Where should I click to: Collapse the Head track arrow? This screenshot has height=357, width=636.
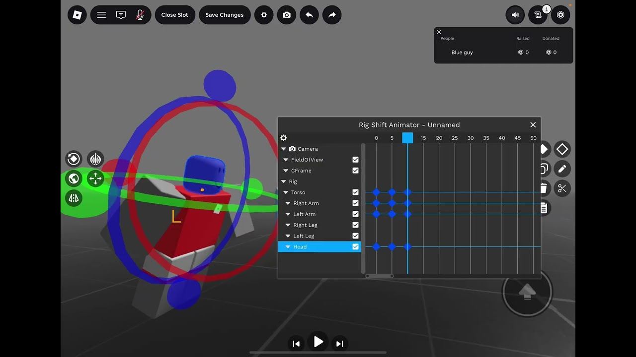288,247
